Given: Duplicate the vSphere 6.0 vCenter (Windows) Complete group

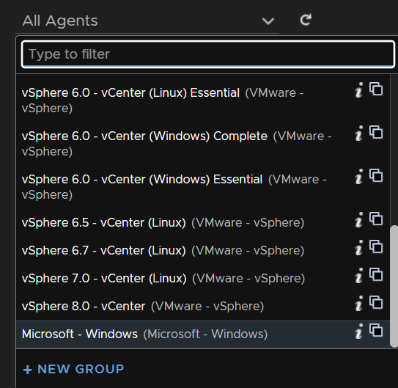Looking at the screenshot, I should pyautogui.click(x=376, y=132).
